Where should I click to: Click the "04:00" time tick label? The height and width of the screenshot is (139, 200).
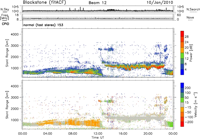coord(48,134)
